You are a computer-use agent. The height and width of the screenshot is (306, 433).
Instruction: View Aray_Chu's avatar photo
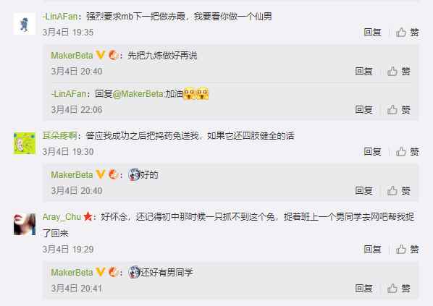point(25,224)
